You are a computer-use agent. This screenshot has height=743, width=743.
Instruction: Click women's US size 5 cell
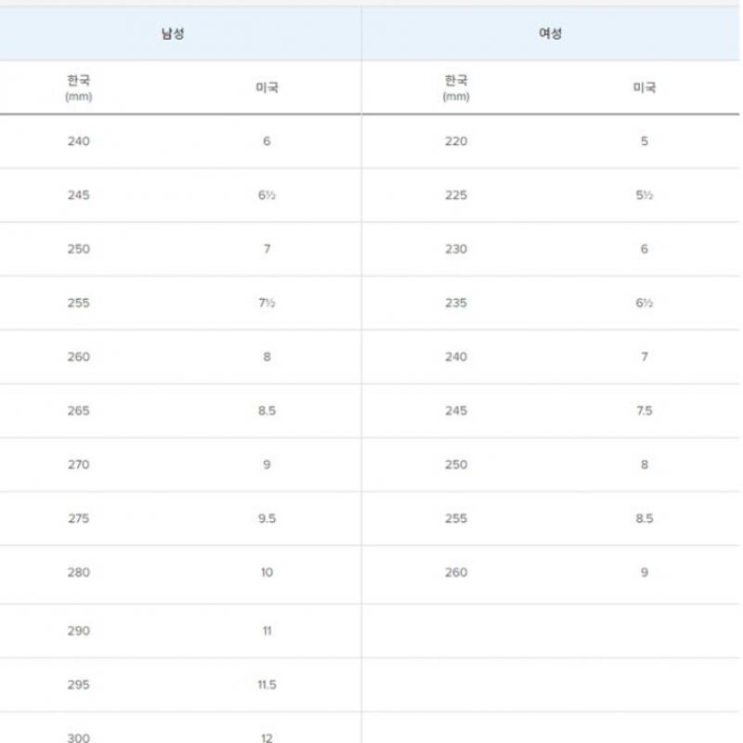coord(645,142)
